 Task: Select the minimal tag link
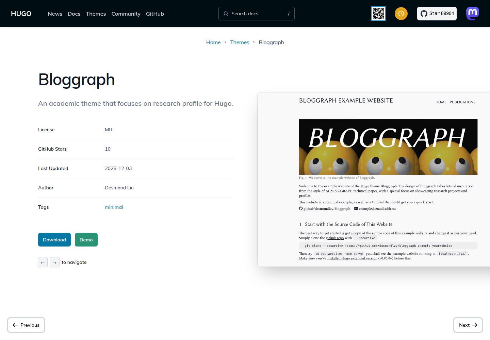(x=114, y=207)
